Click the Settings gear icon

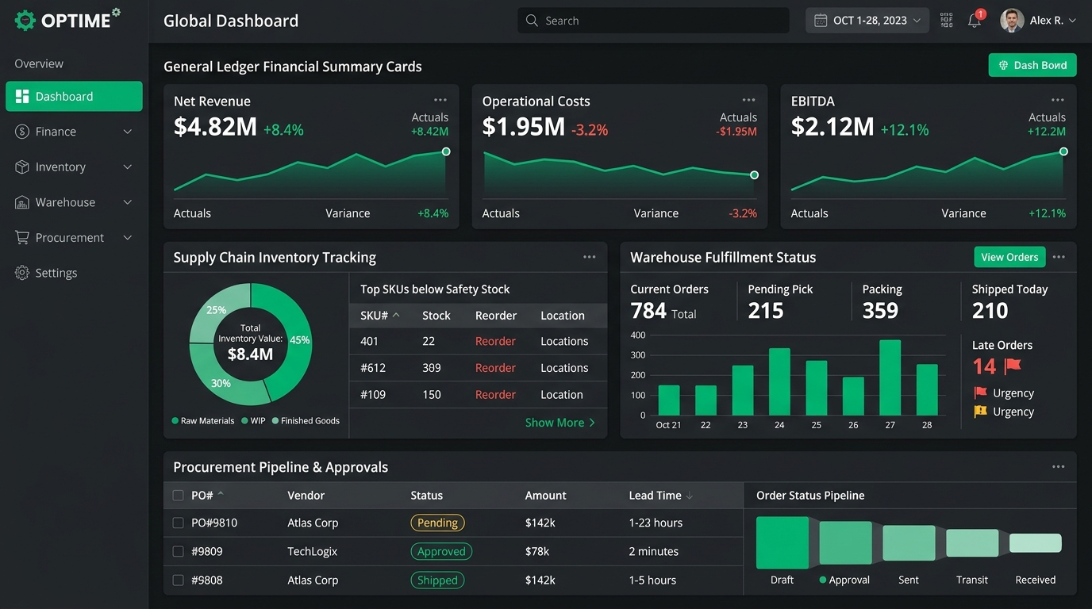coord(22,273)
